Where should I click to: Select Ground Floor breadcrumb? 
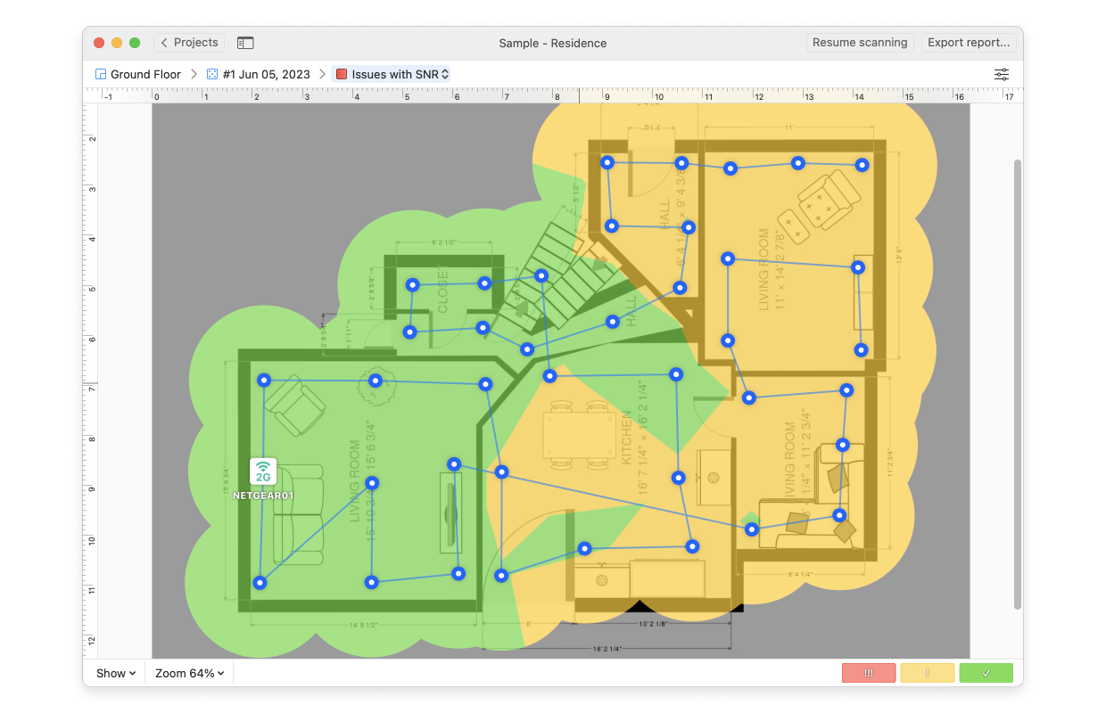click(138, 74)
